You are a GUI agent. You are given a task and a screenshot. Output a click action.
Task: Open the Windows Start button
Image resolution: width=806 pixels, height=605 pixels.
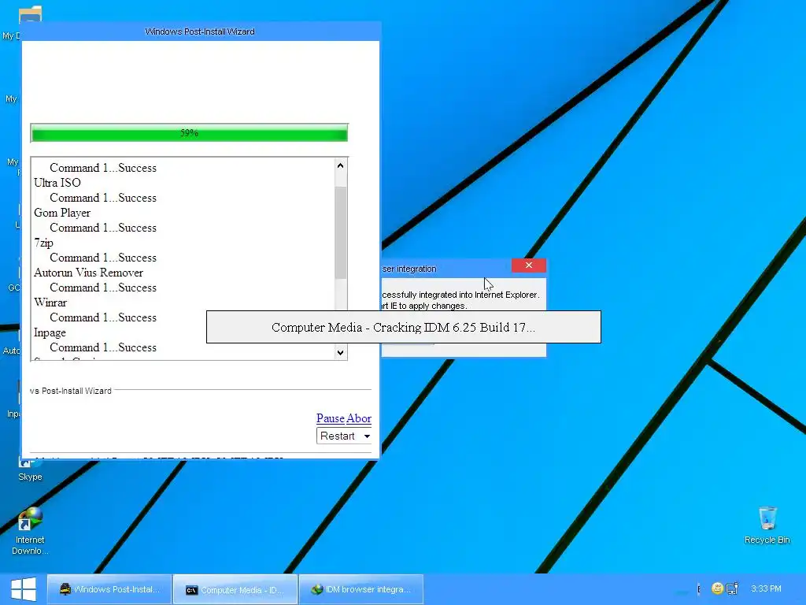23,589
